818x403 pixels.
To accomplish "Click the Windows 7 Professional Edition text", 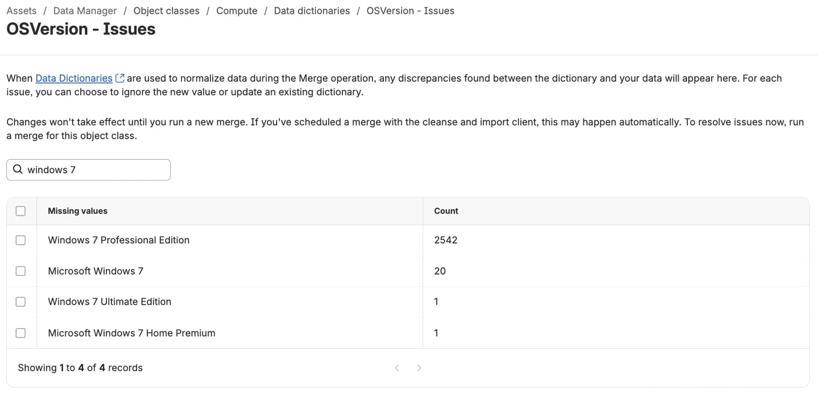I will [x=118, y=240].
